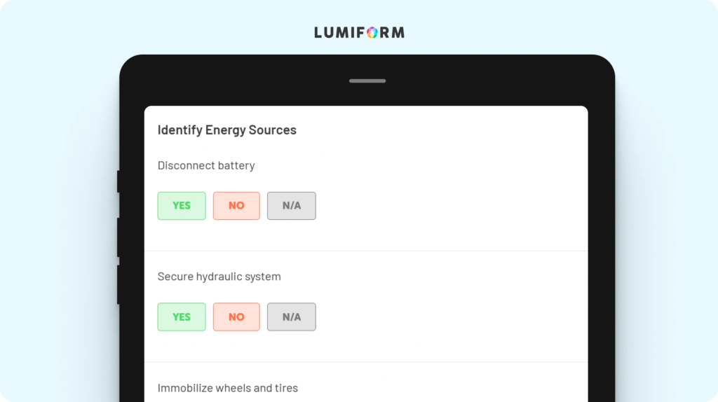
Task: Mark Disconnect battery as N/A
Action: click(x=292, y=206)
